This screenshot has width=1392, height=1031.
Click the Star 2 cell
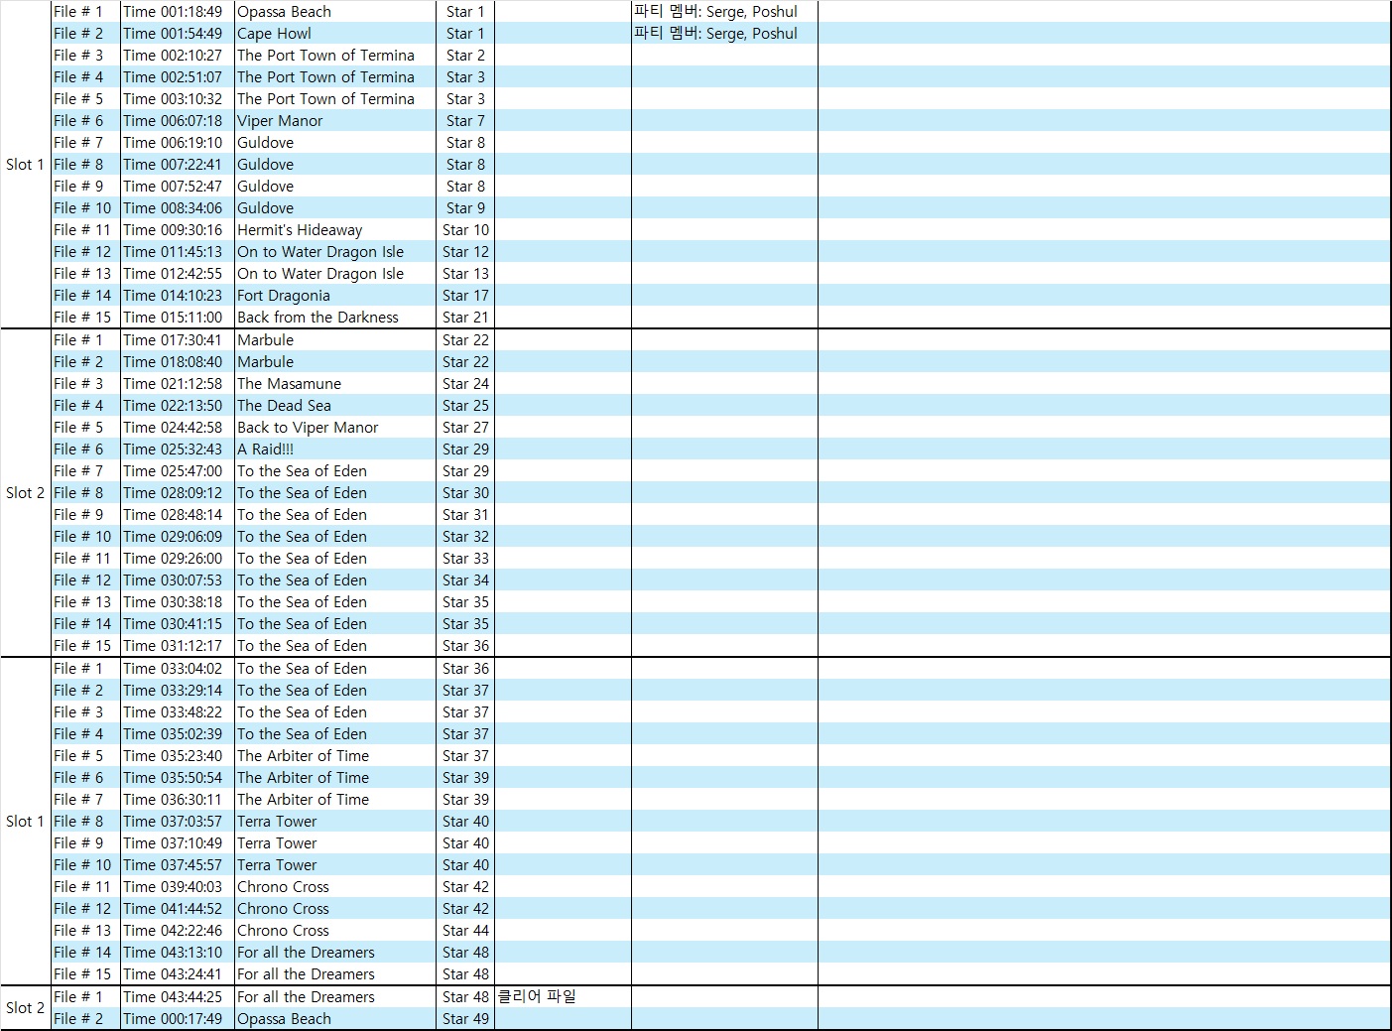[465, 56]
